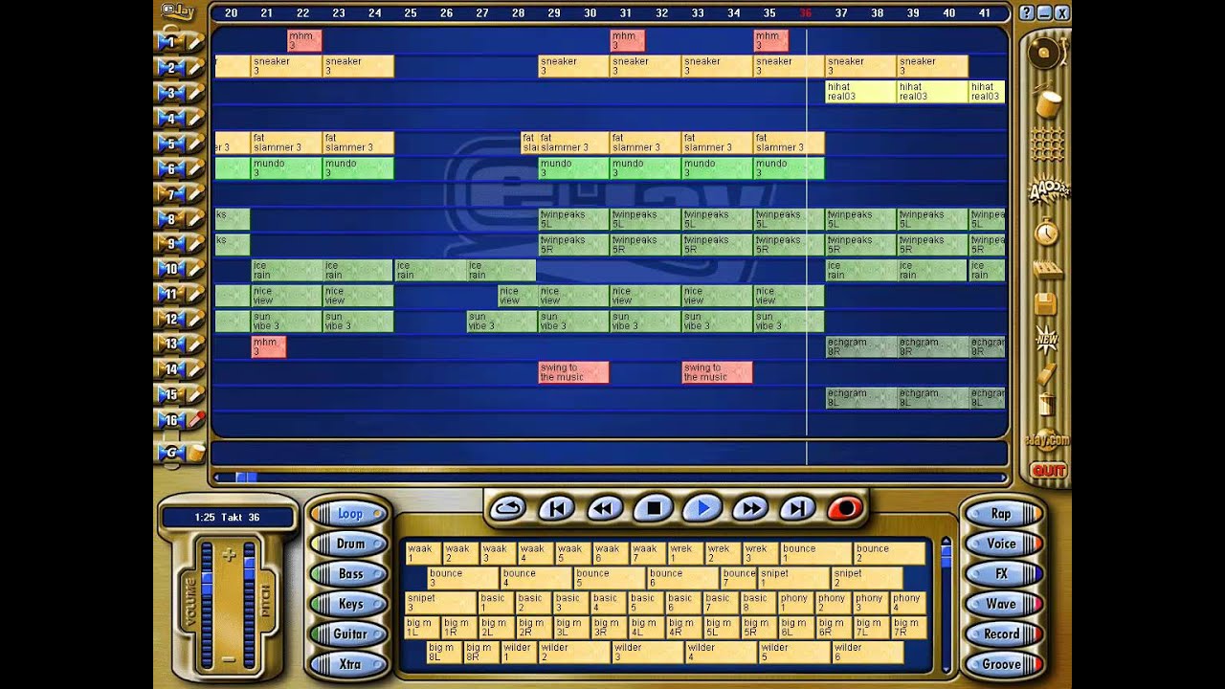Image resolution: width=1225 pixels, height=689 pixels.
Task: Mute track 1 via its number button
Action: point(170,42)
